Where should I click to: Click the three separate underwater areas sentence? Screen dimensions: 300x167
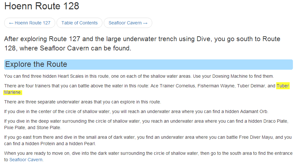(x=83, y=102)
